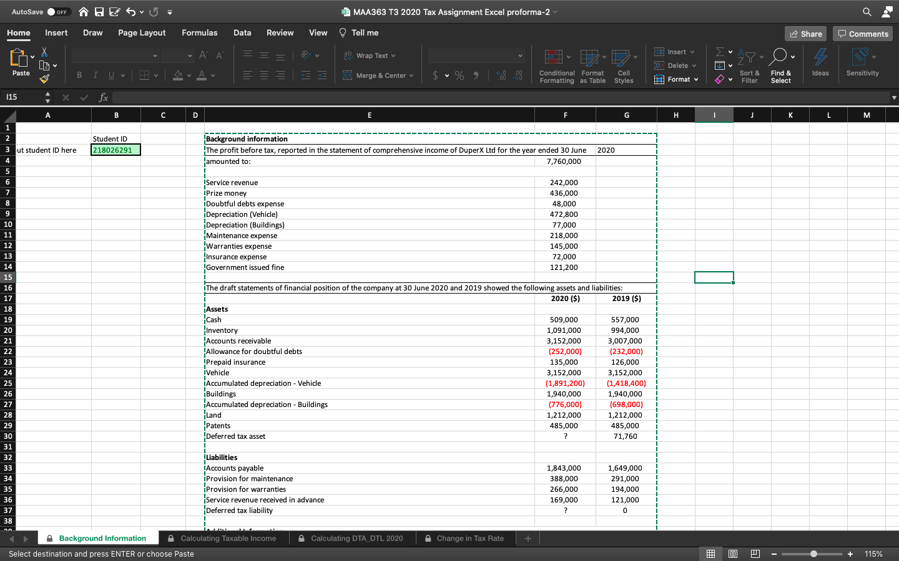Click the Name Box showing I15
The image size is (899, 561).
click(22, 97)
